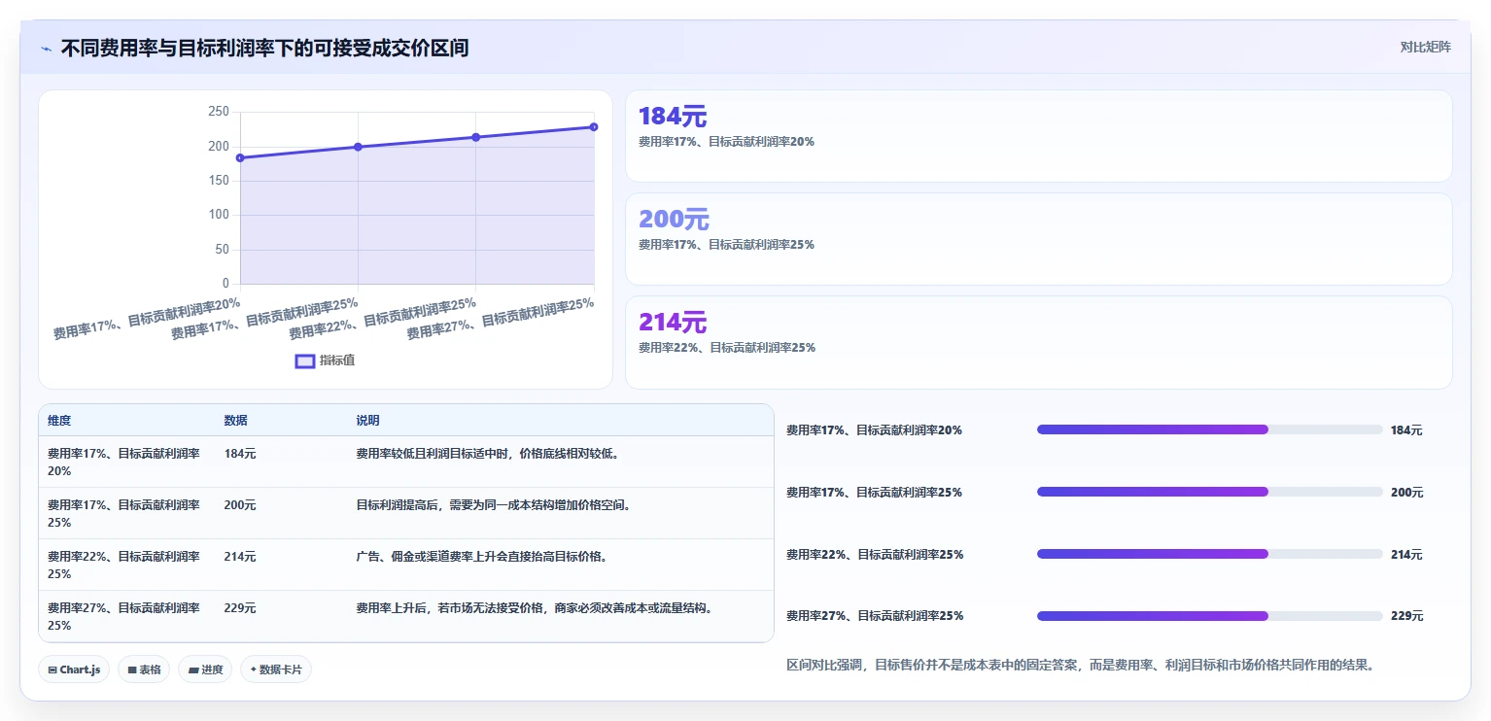
Task: Click the 214元 cell in the table
Action: (240, 556)
